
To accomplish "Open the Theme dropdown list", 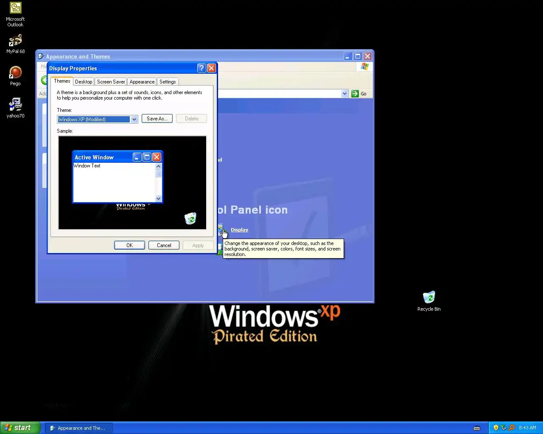I will tap(134, 120).
